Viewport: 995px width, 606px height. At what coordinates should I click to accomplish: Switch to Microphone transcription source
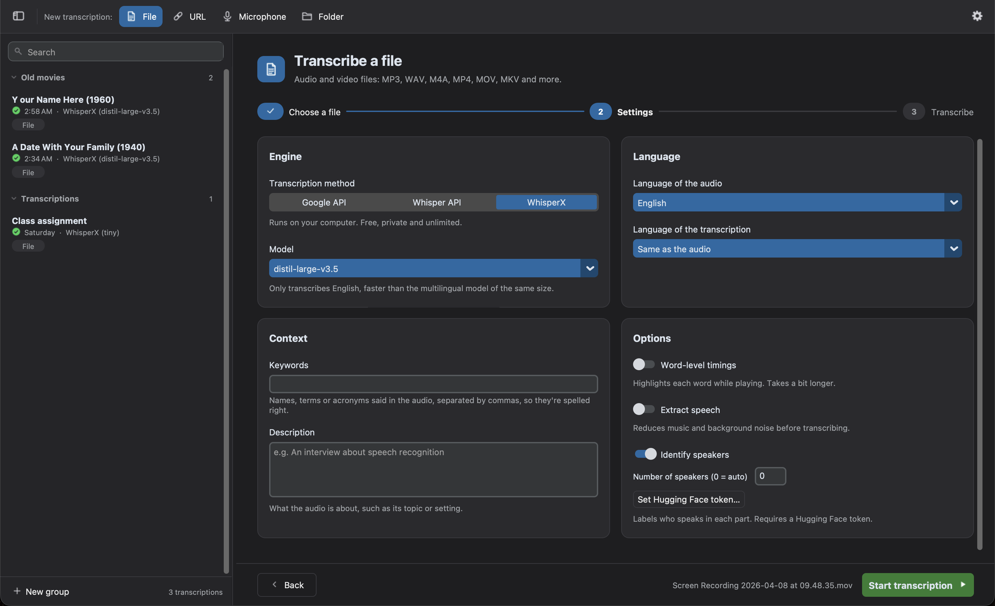tap(254, 16)
